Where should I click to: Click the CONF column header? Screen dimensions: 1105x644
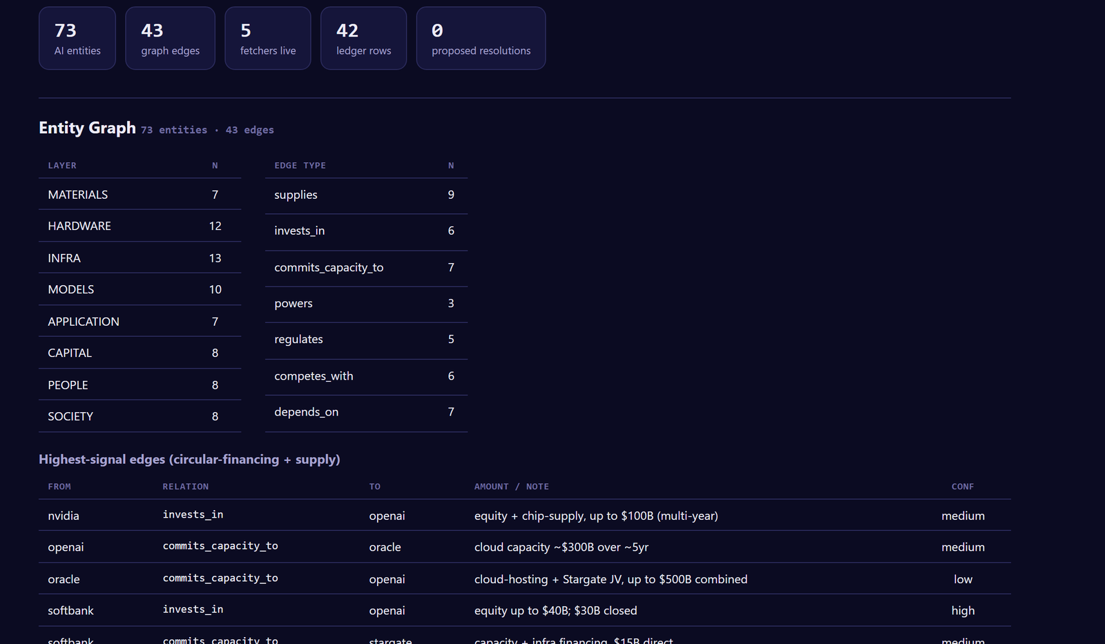(x=963, y=487)
